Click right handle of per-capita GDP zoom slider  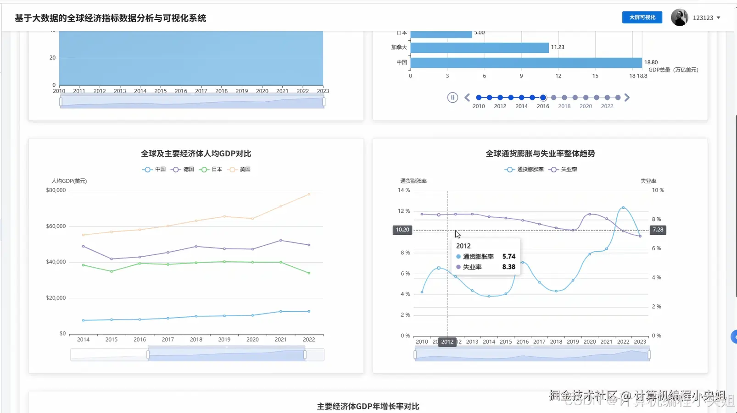(x=305, y=355)
